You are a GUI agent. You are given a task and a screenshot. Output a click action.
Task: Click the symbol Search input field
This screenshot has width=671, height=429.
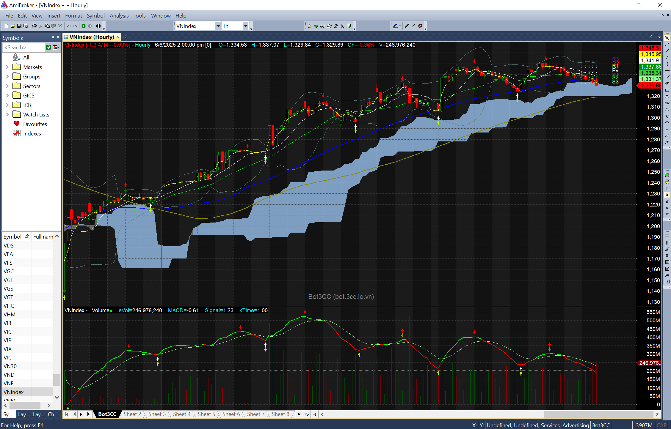coord(24,48)
